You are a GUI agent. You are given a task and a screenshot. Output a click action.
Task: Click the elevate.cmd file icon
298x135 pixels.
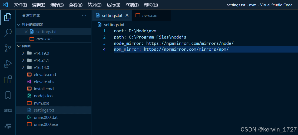[x=29, y=75]
